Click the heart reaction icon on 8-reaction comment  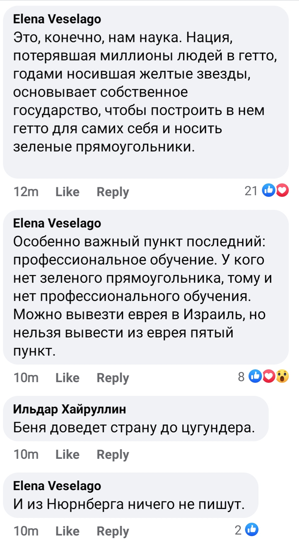click(269, 376)
